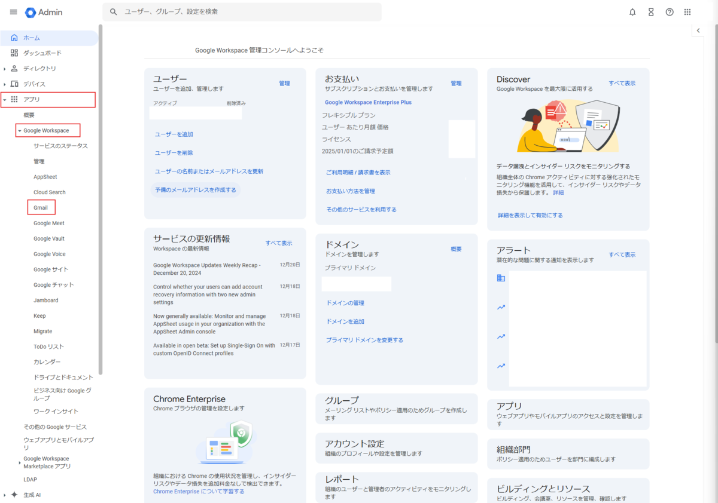Click the directory person icon
The image size is (718, 503).
click(14, 69)
